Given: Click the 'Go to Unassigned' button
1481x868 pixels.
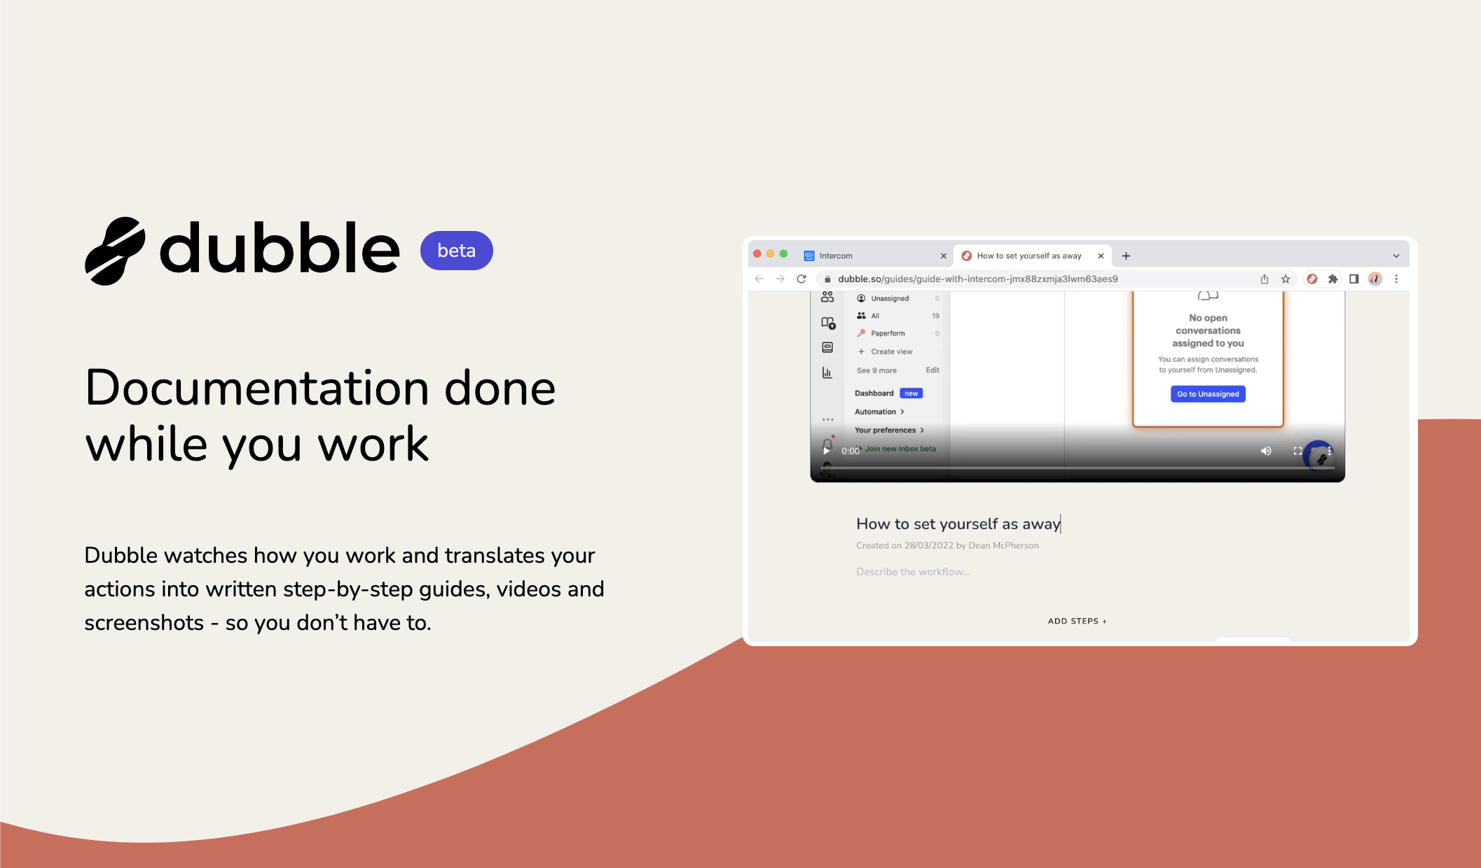Looking at the screenshot, I should pos(1208,395).
